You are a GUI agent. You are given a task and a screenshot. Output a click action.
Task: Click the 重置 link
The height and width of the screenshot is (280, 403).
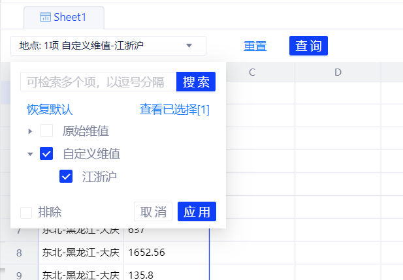point(255,46)
